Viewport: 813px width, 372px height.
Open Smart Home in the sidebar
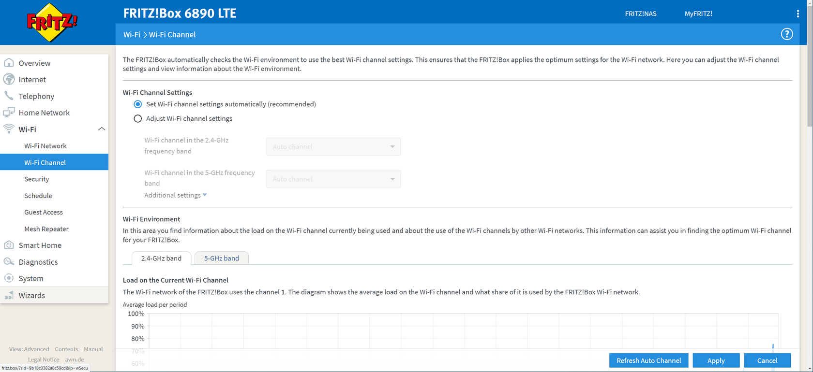(40, 245)
